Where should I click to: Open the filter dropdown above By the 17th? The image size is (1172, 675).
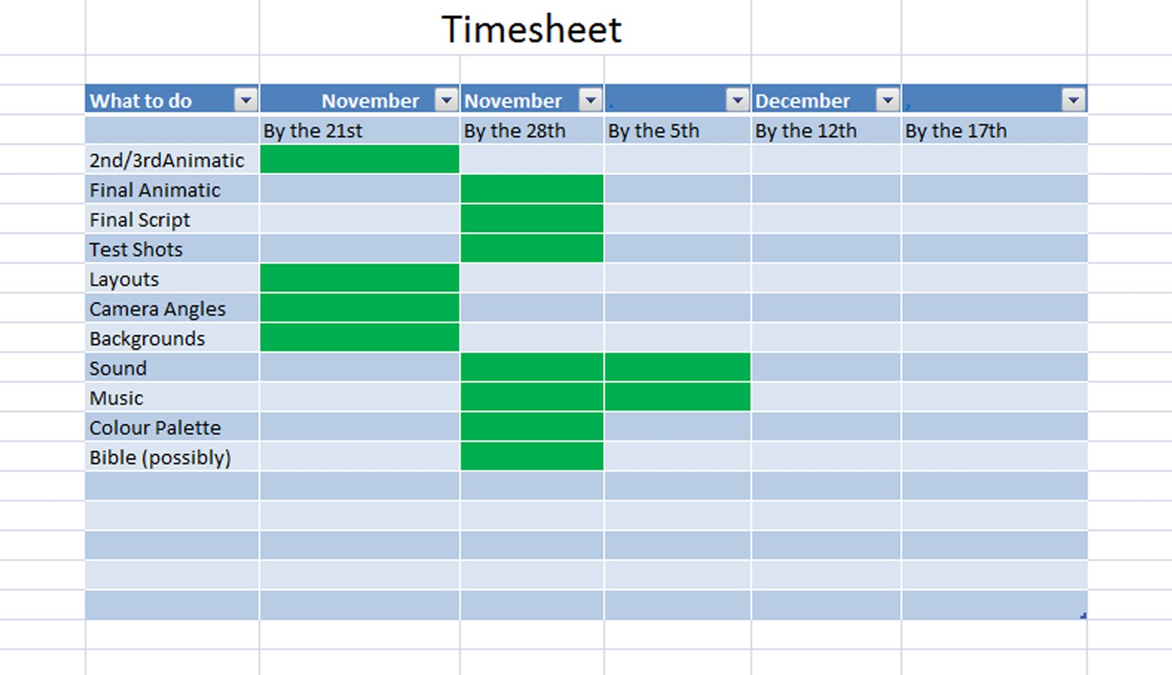(1072, 100)
